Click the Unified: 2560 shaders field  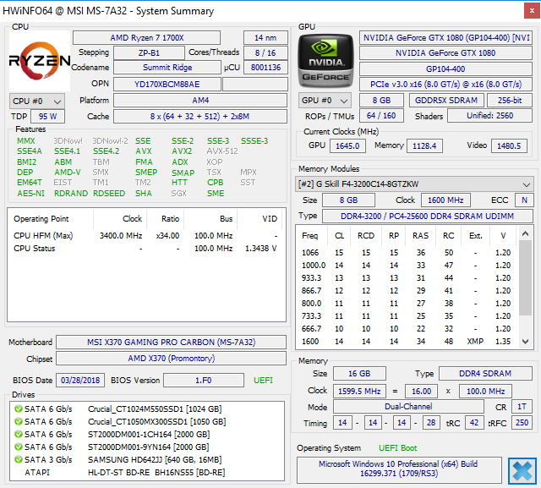(490, 116)
